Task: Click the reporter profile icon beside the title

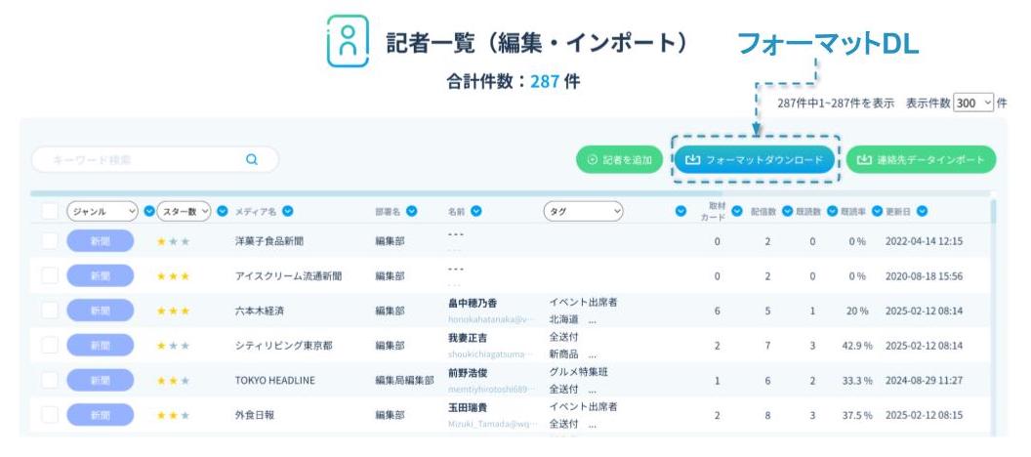Action: (x=348, y=42)
